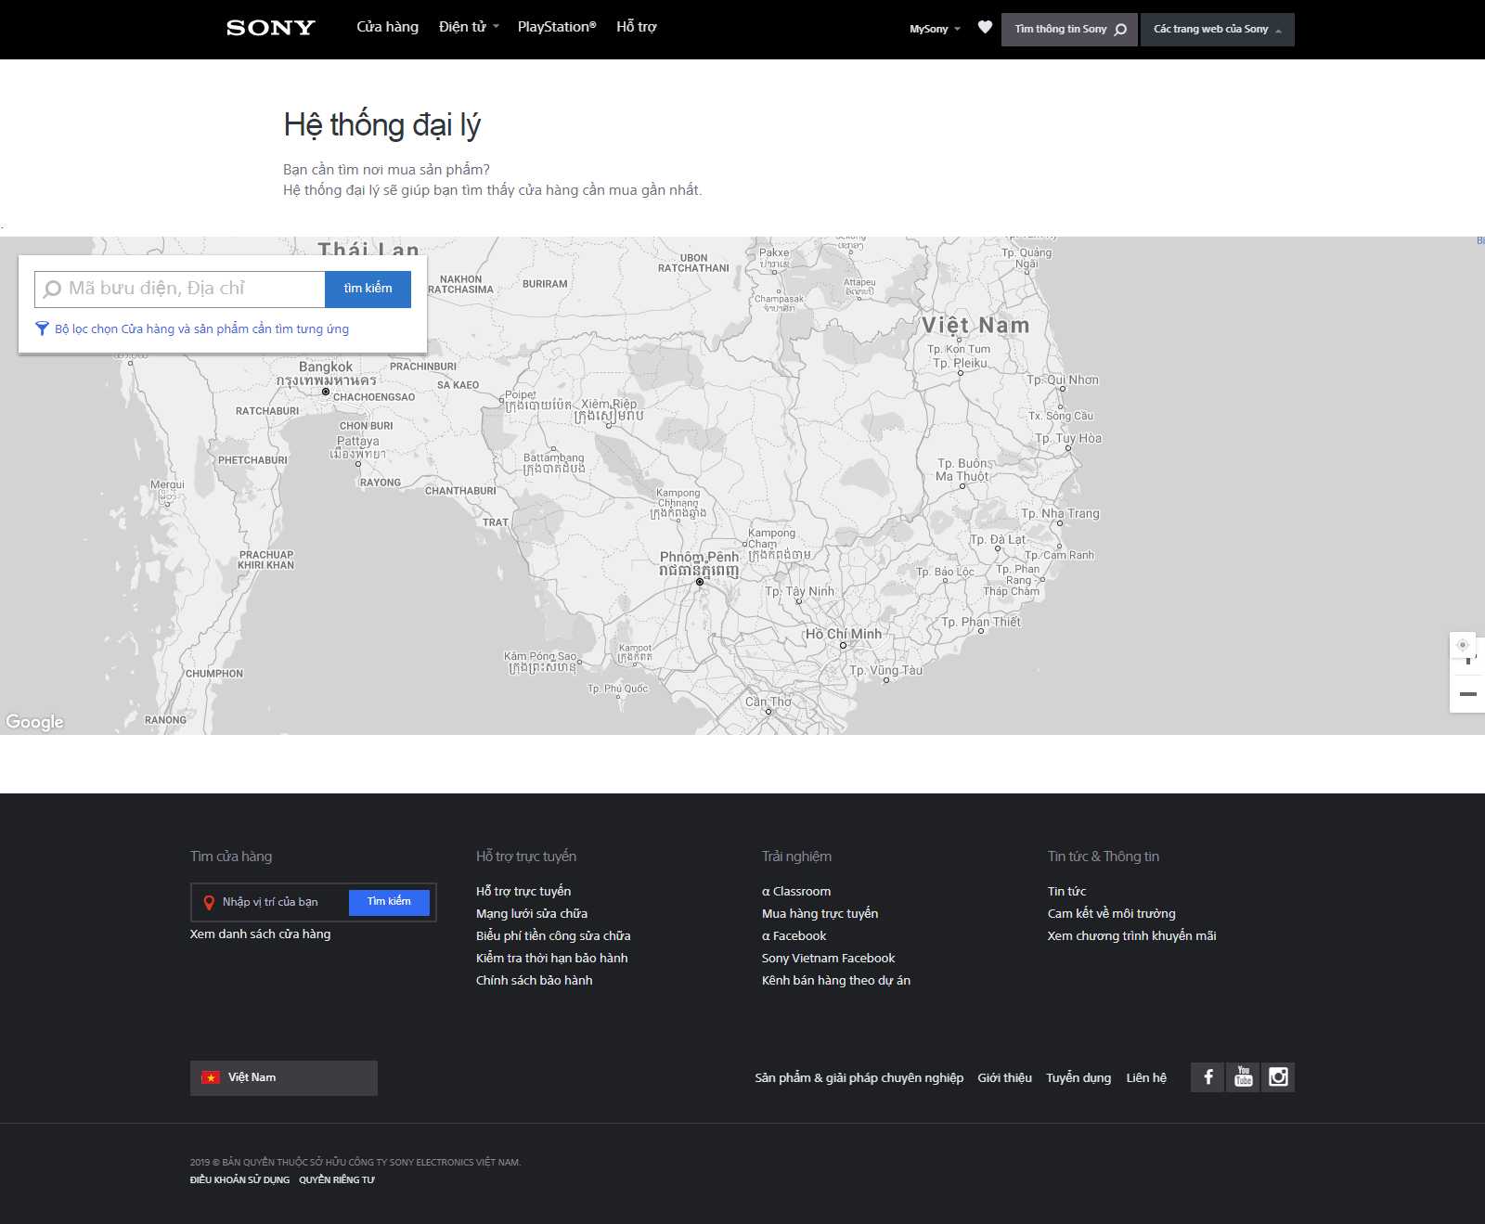Expand the MySony dropdown

tap(935, 29)
